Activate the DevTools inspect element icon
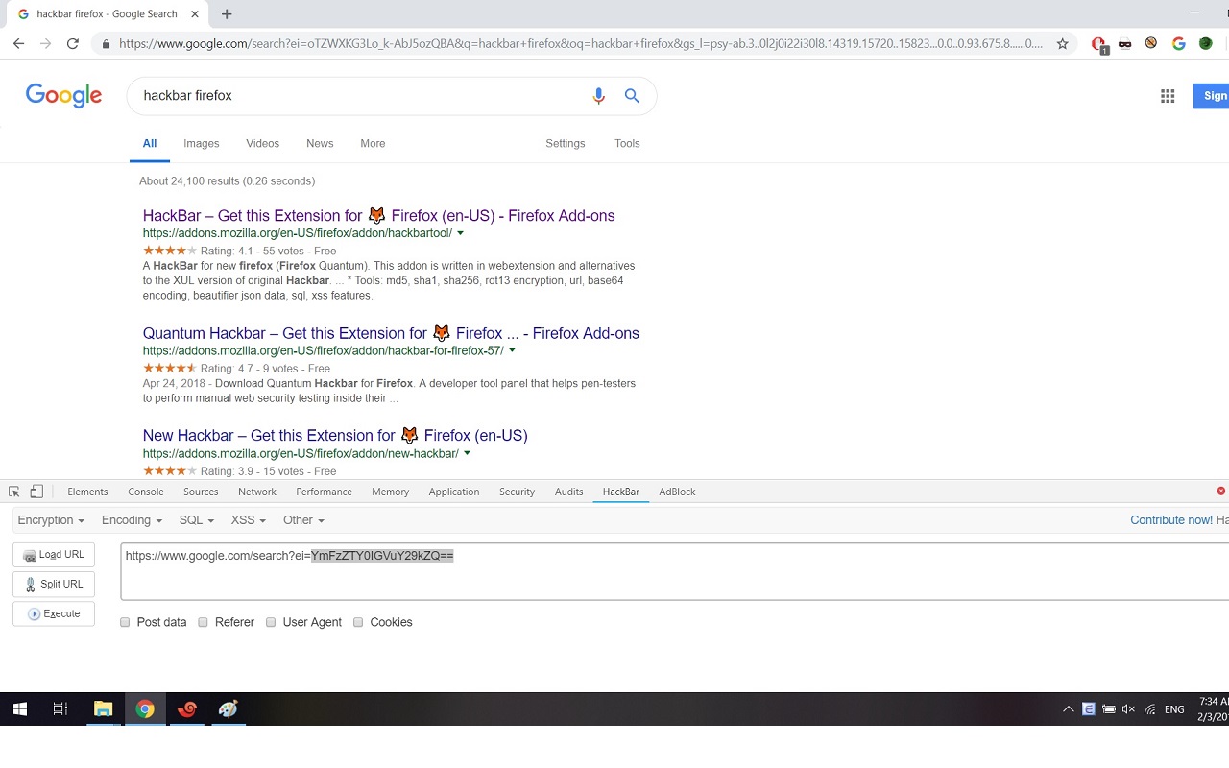Image resolution: width=1229 pixels, height=768 pixels. pyautogui.click(x=14, y=492)
